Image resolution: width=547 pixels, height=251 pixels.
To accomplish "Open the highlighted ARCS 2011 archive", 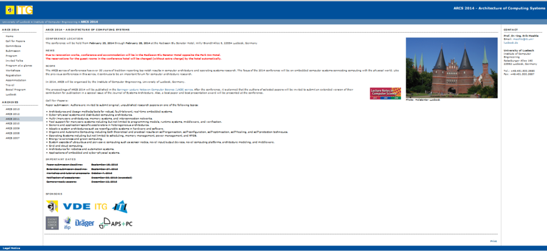I will click(x=12, y=119).
